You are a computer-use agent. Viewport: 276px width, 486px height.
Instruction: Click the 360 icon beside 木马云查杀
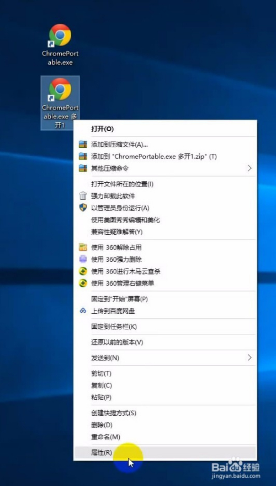83,272
